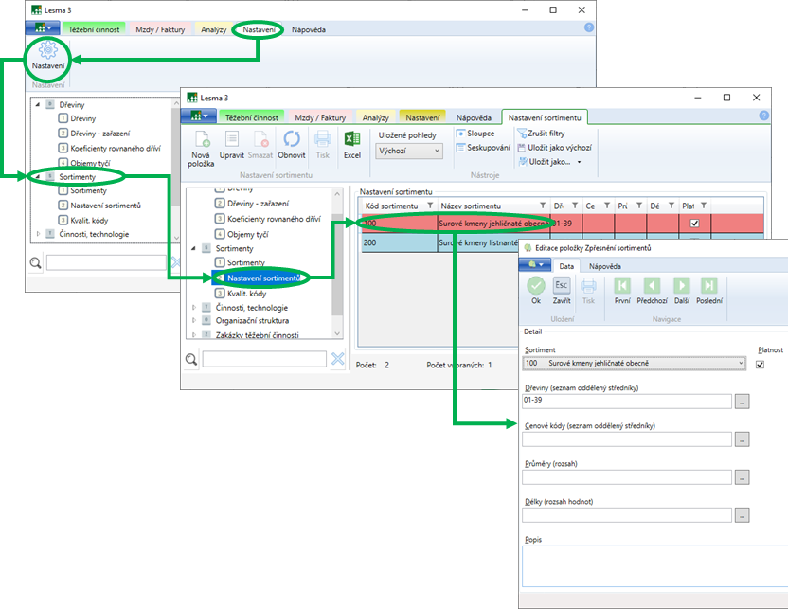Click browse button next to Dřeviny field
Screen dimensions: 788x609
[x=742, y=402]
